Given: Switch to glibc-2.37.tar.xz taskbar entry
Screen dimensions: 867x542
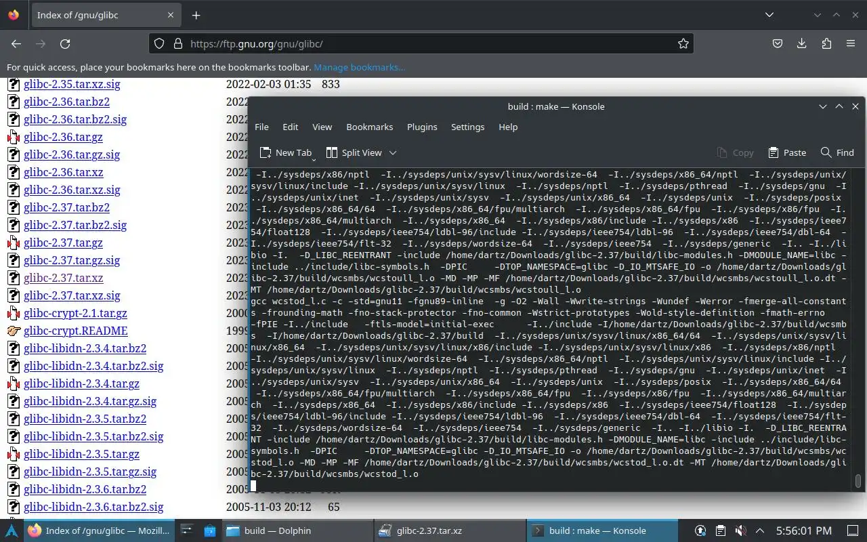Looking at the screenshot, I should point(448,530).
